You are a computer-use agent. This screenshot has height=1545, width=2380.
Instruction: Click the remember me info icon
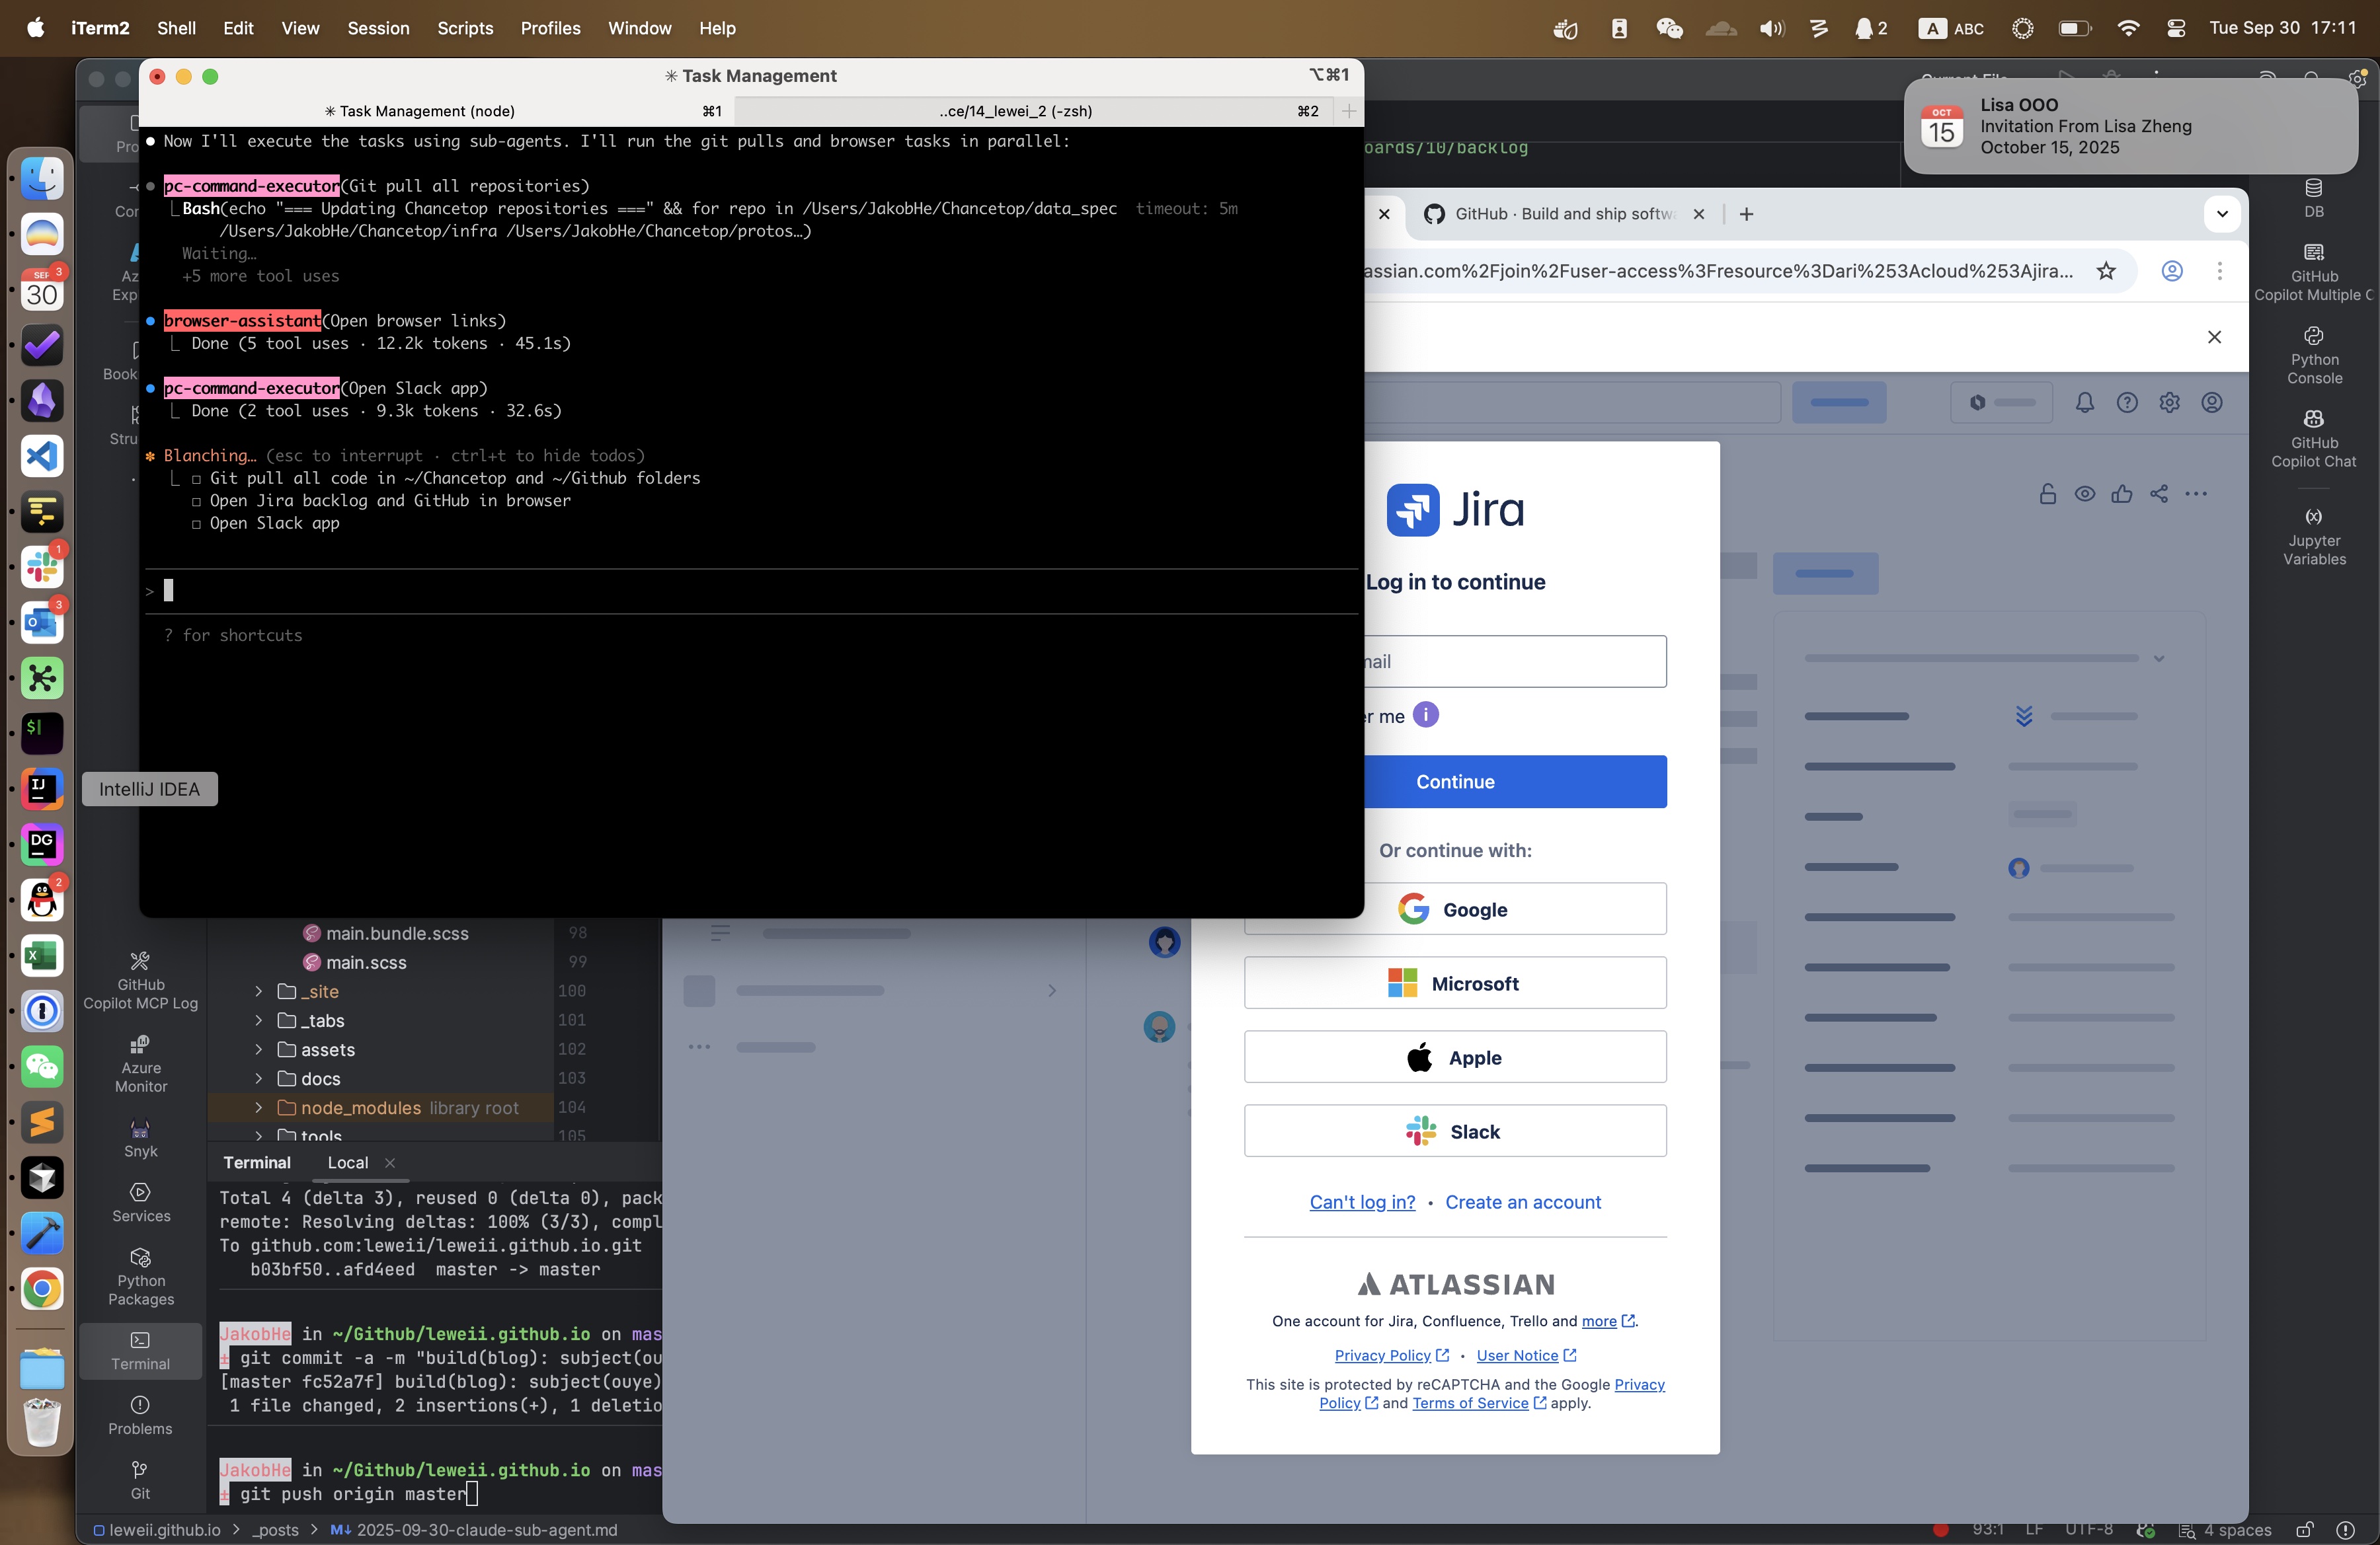[1425, 714]
